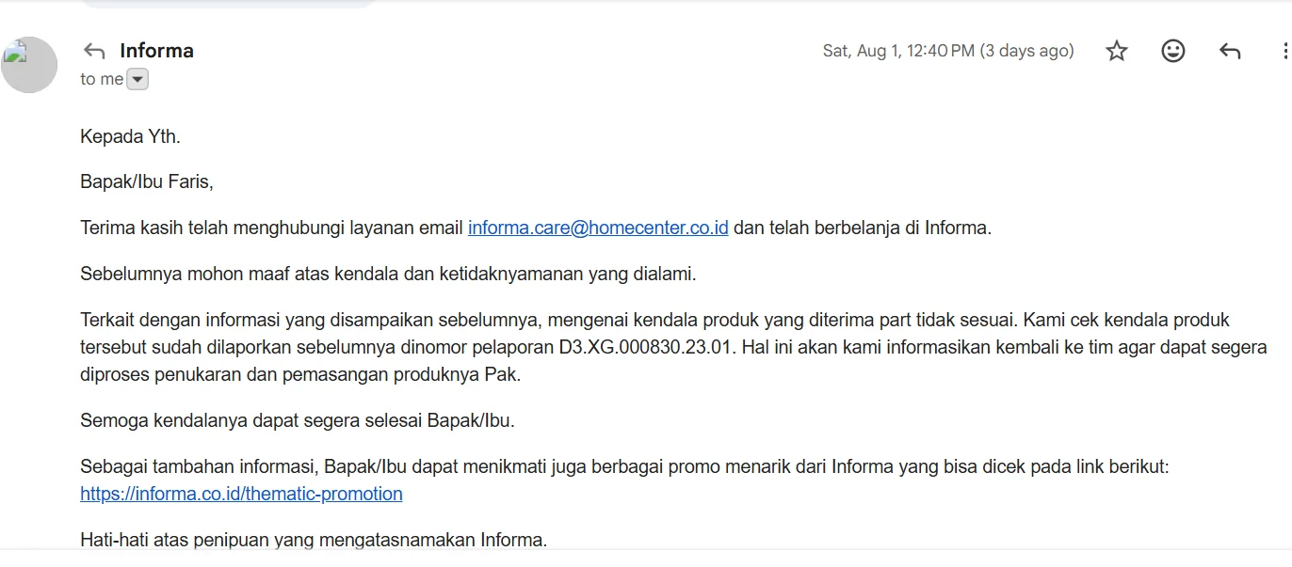Click the report number D3.XG.000830.23.01
This screenshot has width=1292, height=567.
(645, 347)
